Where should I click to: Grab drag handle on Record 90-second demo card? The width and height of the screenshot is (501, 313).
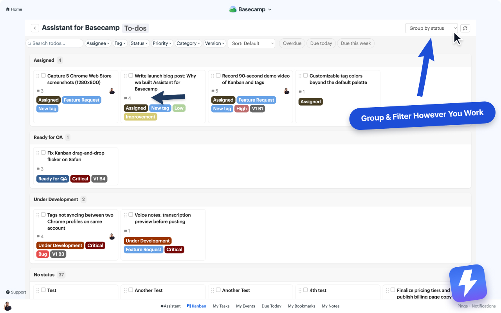point(213,76)
